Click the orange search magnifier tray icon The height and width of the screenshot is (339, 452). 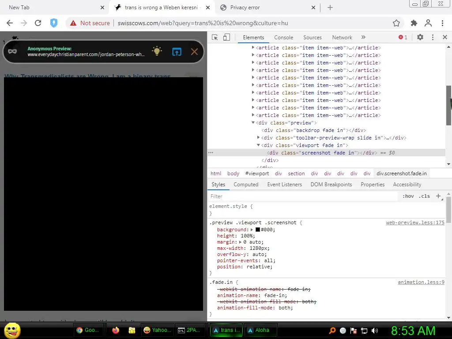pyautogui.click(x=332, y=331)
